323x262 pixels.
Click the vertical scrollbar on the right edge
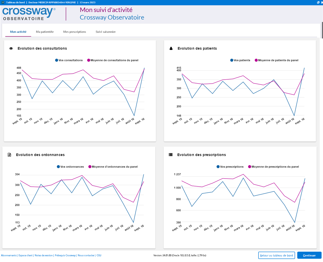pos(322,30)
